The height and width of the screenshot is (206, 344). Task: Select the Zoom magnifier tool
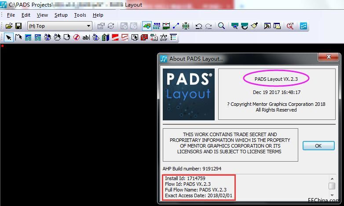(x=222, y=26)
